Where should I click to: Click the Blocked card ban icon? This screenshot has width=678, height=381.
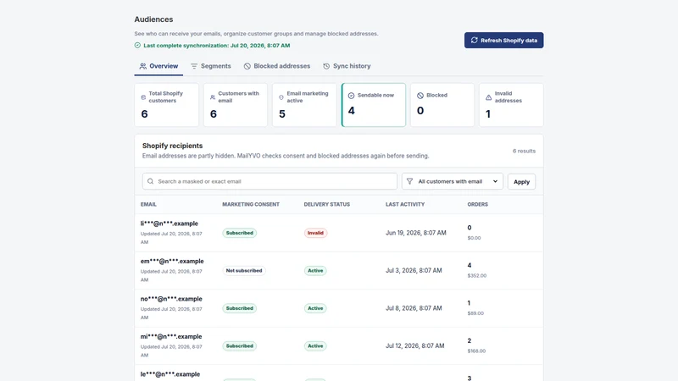420,96
